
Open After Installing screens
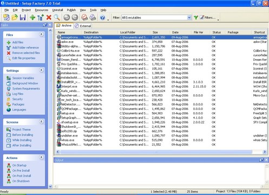[22, 145]
